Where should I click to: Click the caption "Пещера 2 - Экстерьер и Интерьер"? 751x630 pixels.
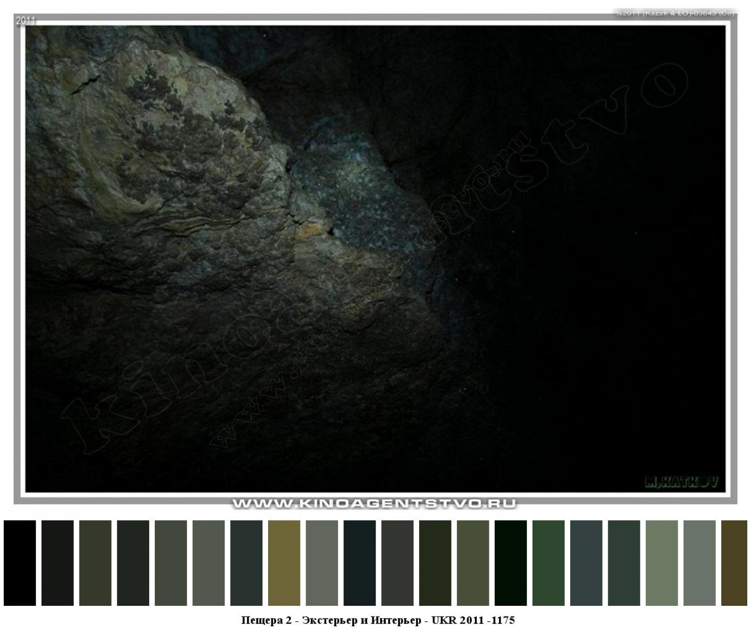(x=331, y=620)
